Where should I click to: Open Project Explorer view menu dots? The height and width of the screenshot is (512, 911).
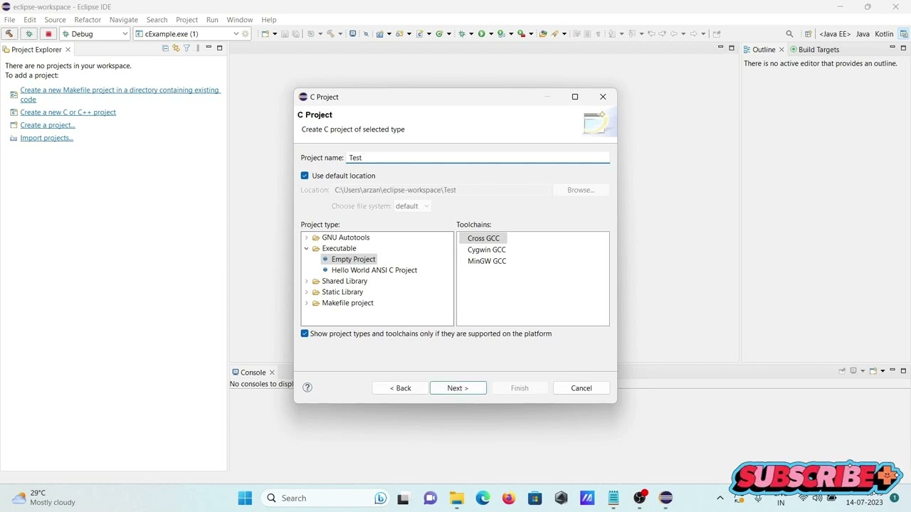point(198,48)
